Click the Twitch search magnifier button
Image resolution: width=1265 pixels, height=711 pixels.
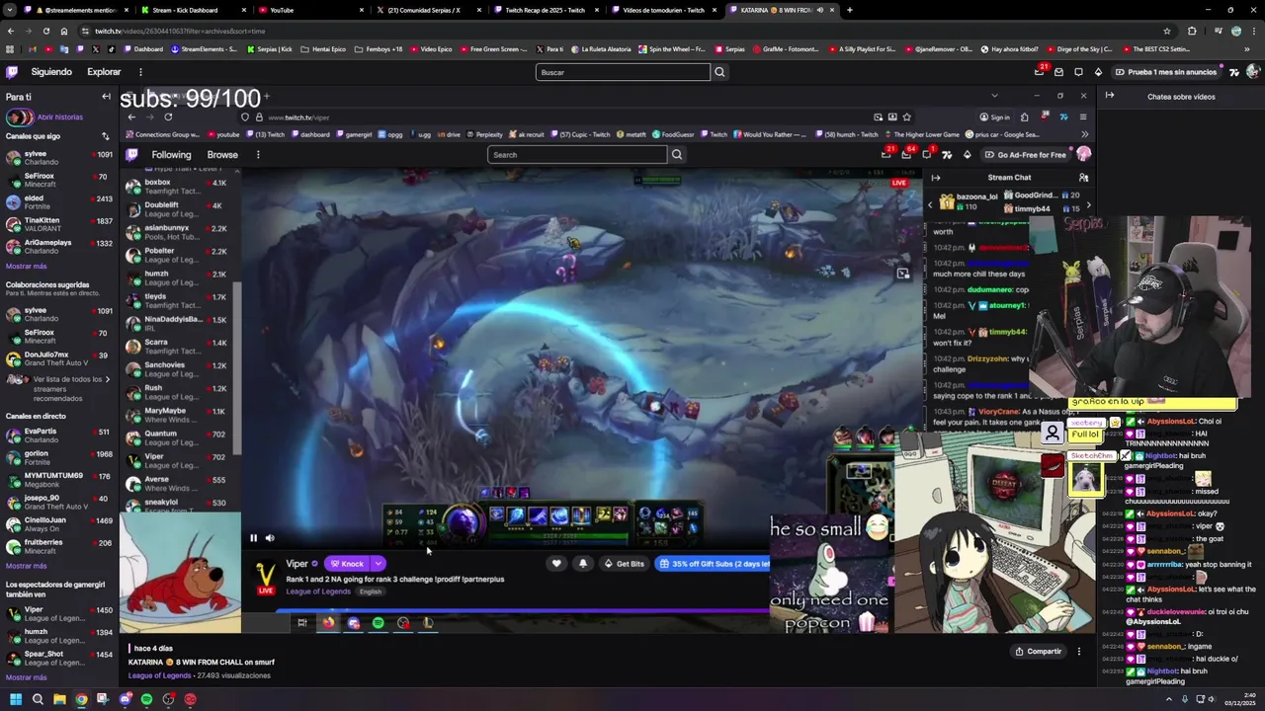coord(719,72)
